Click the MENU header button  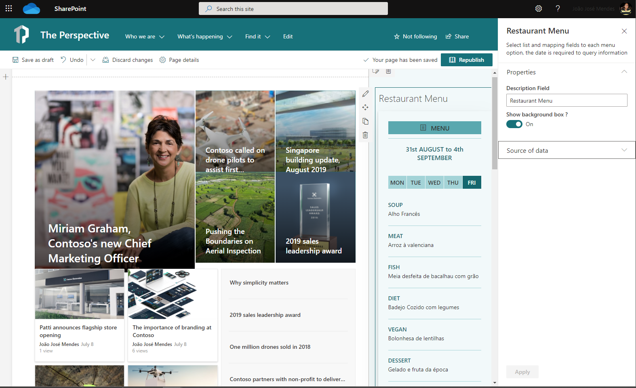435,128
